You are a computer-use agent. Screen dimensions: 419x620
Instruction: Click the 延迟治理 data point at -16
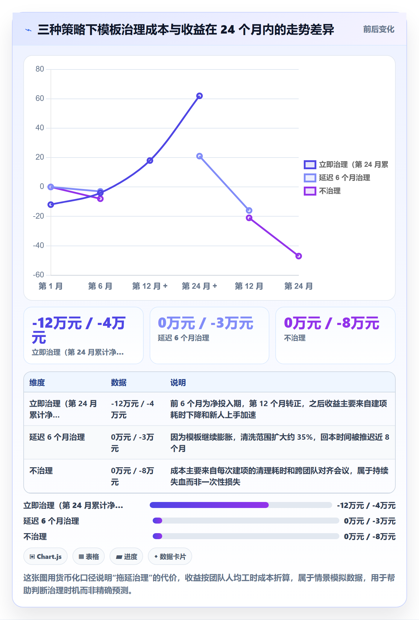249,211
